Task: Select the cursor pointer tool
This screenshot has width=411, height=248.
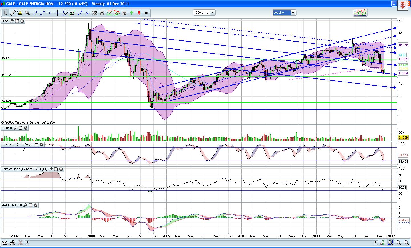Action: 5,13
